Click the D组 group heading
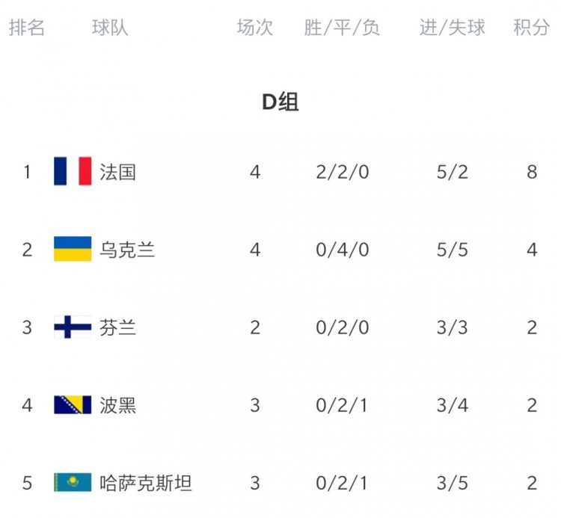 pyautogui.click(x=280, y=102)
